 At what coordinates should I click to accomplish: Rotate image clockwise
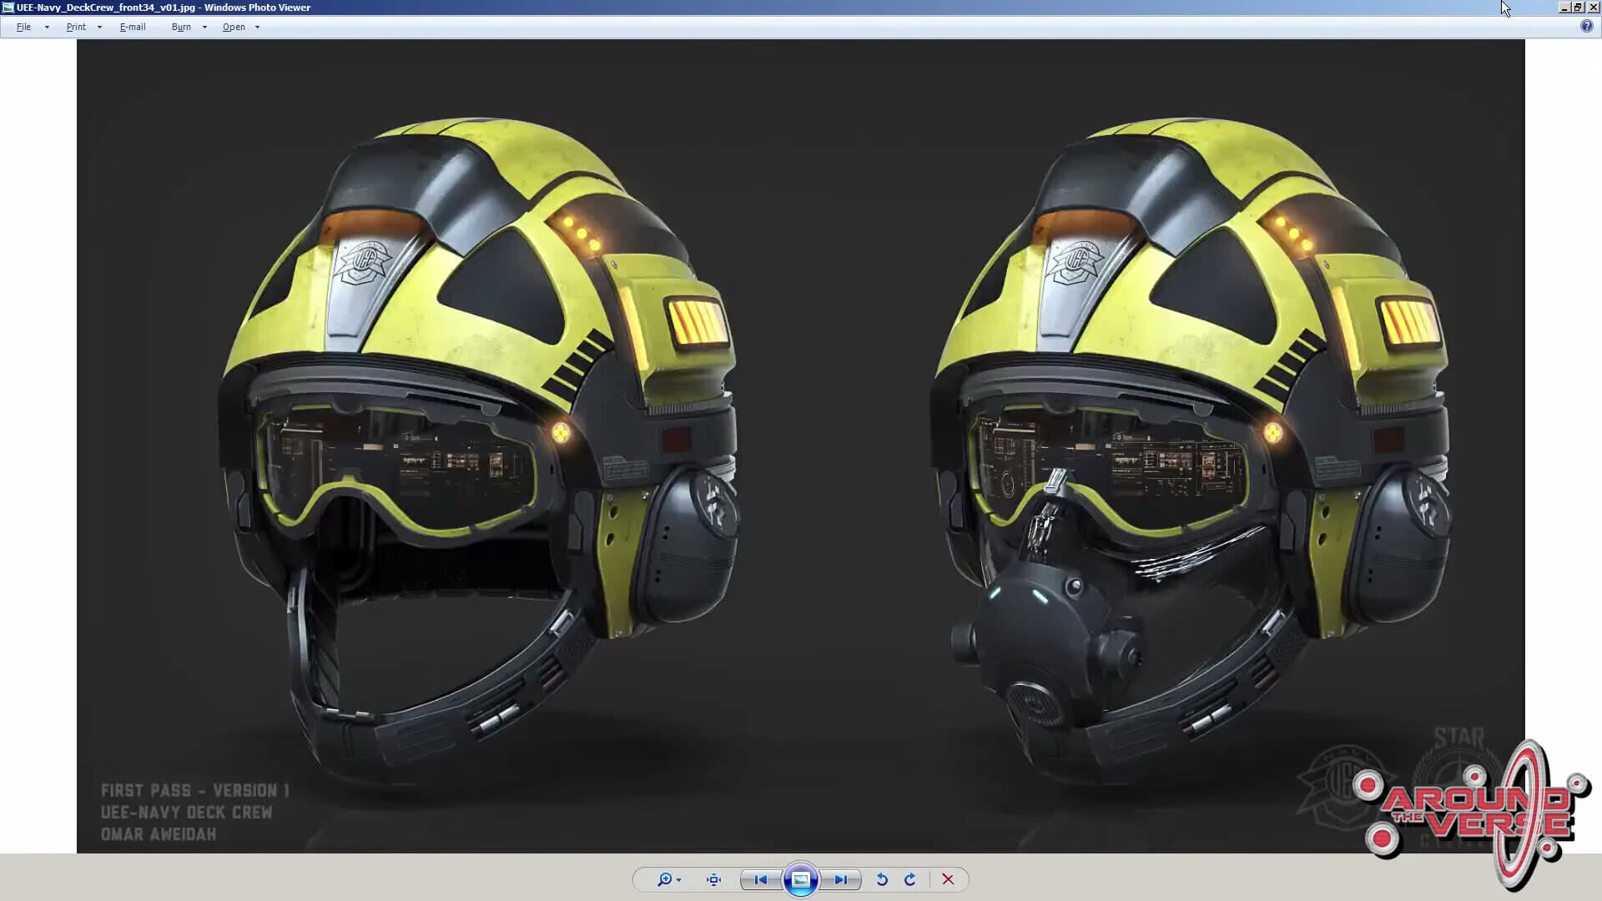point(910,879)
